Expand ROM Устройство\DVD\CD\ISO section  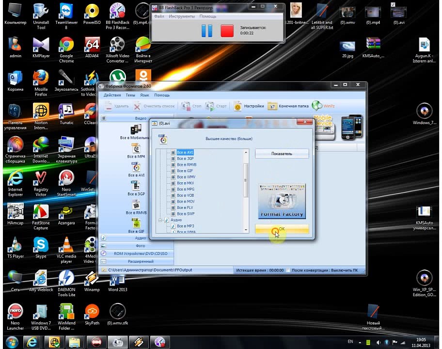137,254
